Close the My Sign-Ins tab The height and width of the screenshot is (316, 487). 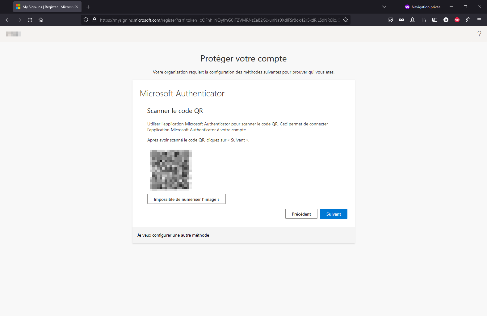tap(77, 7)
